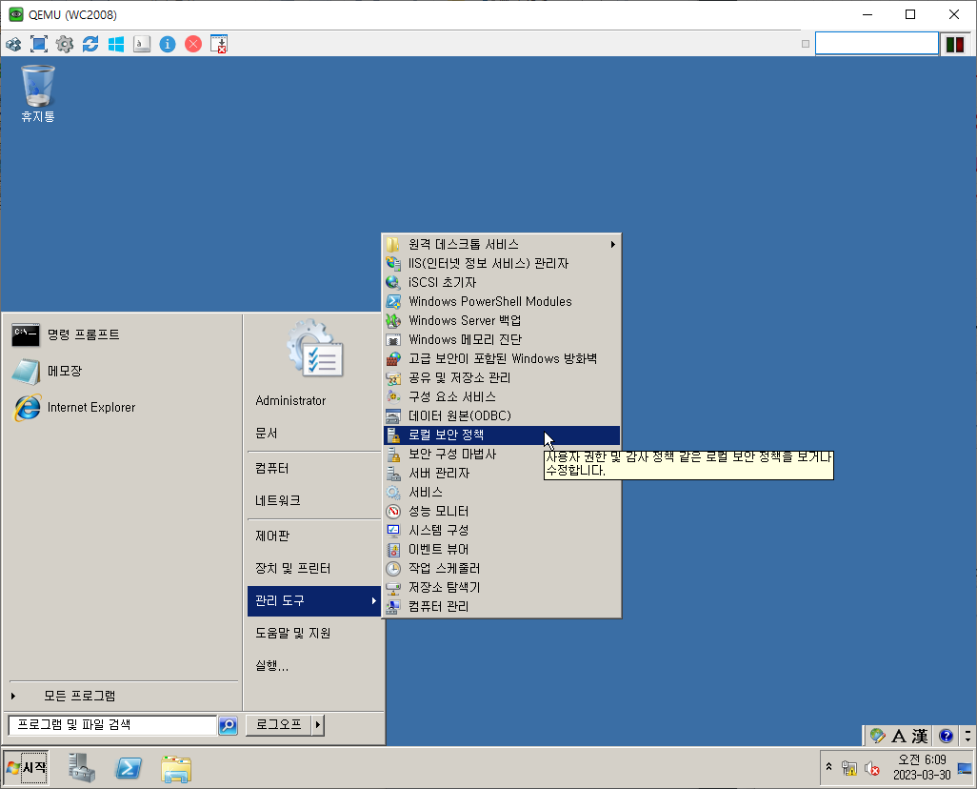This screenshot has height=789, width=977.
Task: Open Windows Server 백업
Action: pyautogui.click(x=502, y=320)
